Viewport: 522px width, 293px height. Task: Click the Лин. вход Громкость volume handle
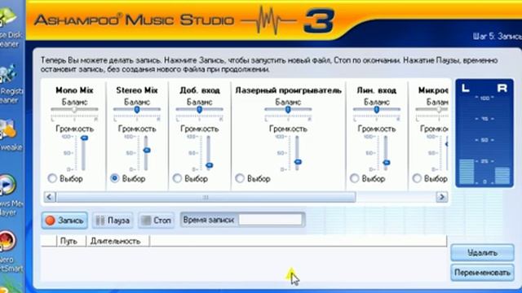coord(387,163)
